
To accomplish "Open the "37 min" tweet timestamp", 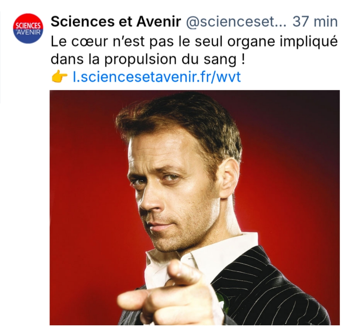I will (315, 22).
